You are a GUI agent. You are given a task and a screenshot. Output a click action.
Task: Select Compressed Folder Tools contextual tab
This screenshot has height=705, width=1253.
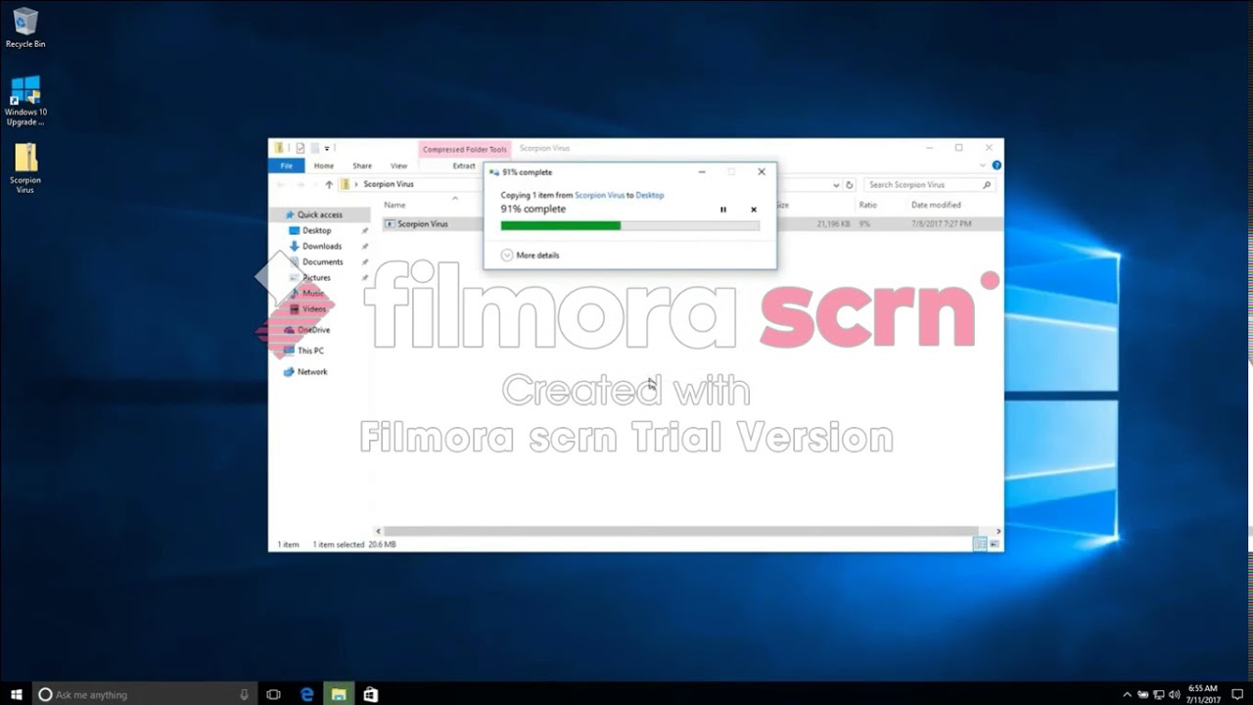click(465, 149)
